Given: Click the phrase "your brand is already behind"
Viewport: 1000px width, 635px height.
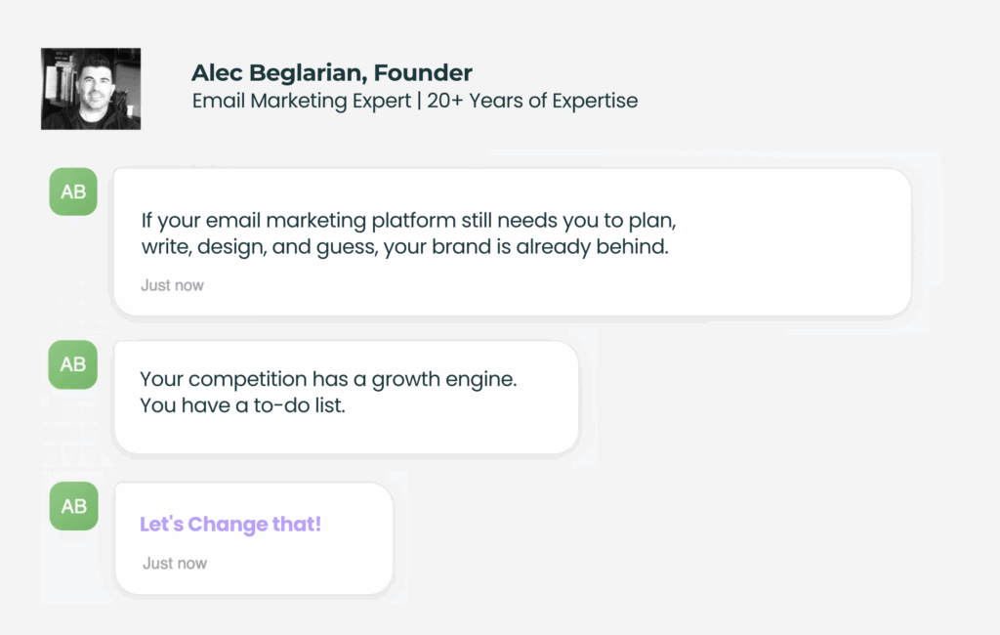Looking at the screenshot, I should [x=525, y=247].
